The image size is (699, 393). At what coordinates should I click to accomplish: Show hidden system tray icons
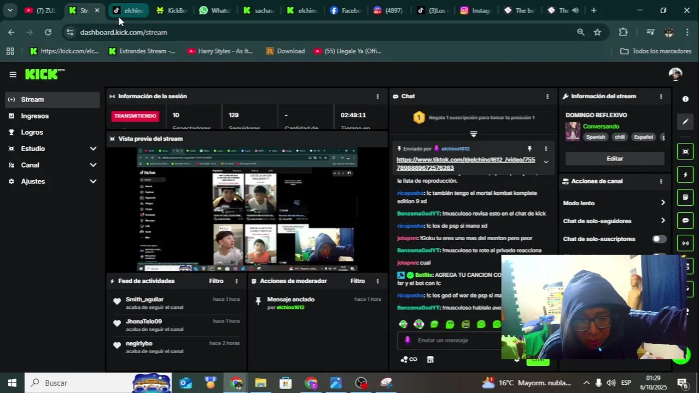click(x=586, y=383)
